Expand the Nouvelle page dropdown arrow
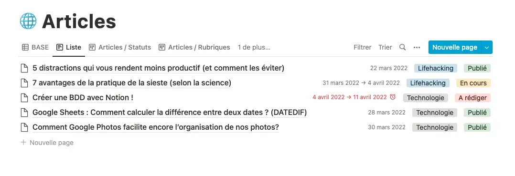The width and height of the screenshot is (515, 176). point(487,48)
